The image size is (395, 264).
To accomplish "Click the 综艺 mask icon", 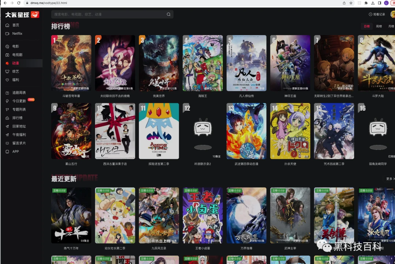I will [7, 72].
